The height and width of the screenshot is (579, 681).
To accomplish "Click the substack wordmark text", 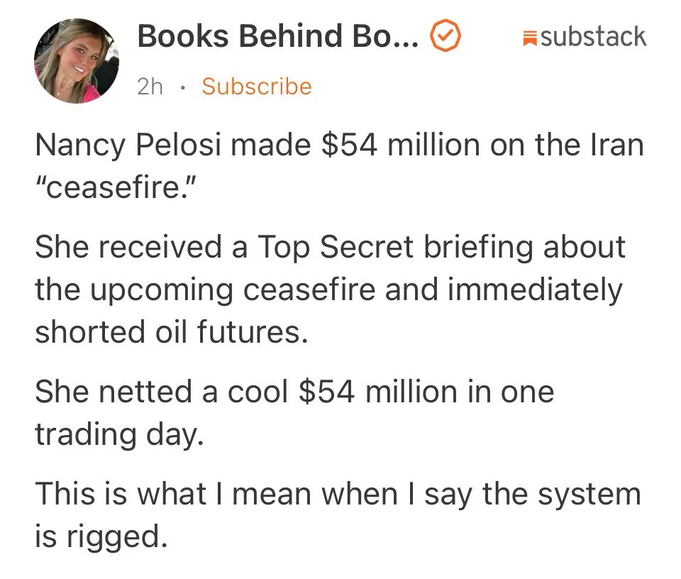I will click(594, 36).
